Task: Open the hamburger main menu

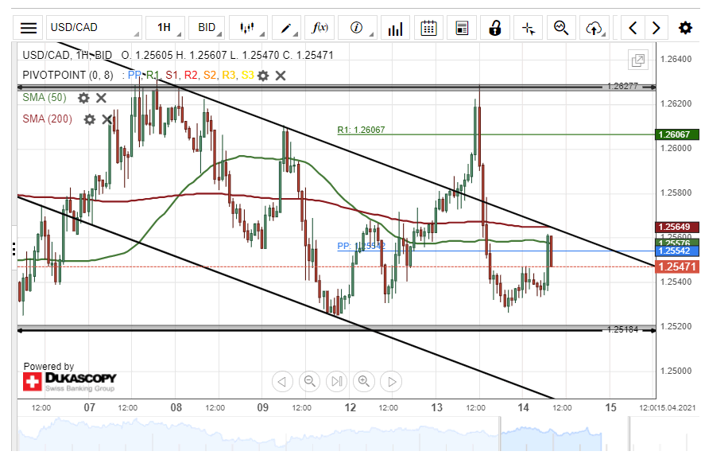Action: pos(28,28)
